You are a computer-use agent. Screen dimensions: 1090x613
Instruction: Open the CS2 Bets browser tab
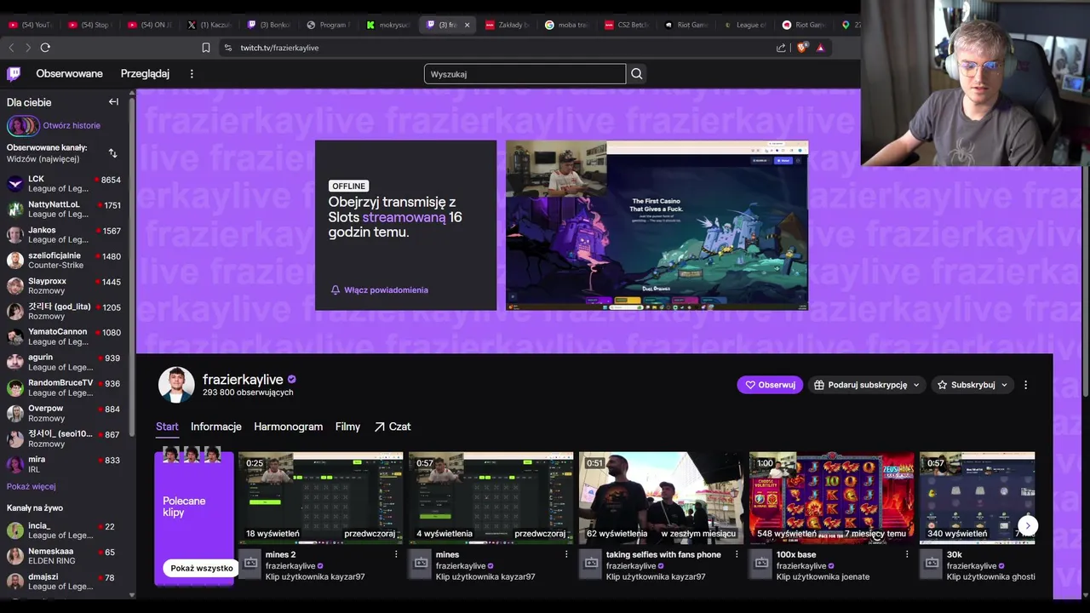(626, 25)
